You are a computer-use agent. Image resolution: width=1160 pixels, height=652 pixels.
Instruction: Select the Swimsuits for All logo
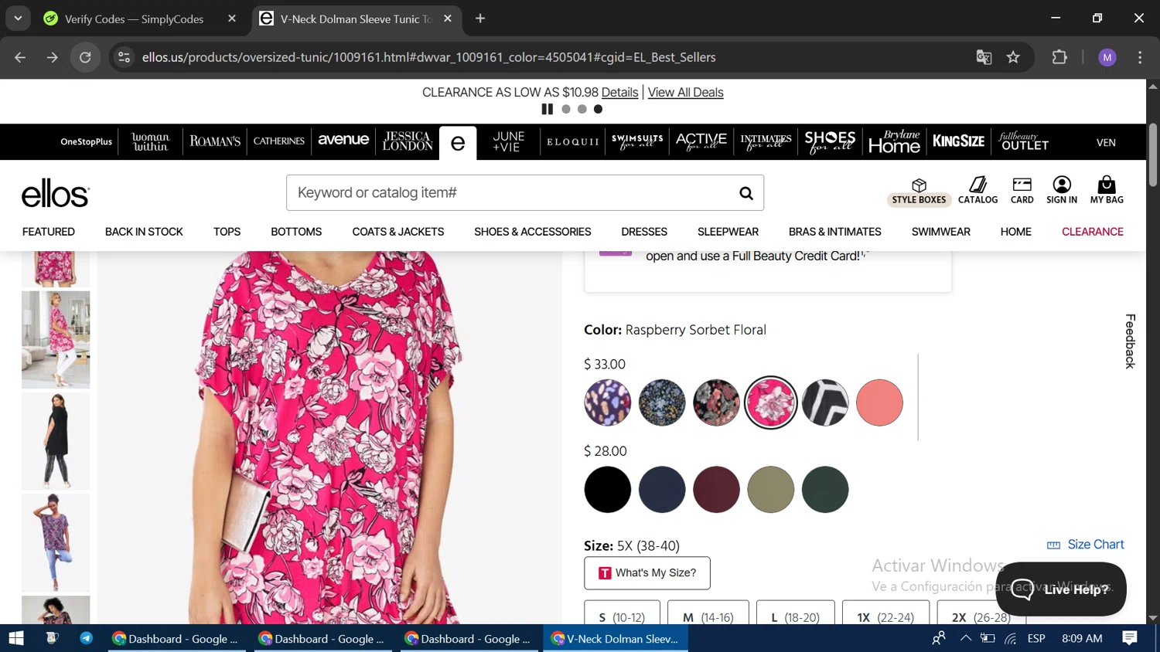pyautogui.click(x=637, y=141)
